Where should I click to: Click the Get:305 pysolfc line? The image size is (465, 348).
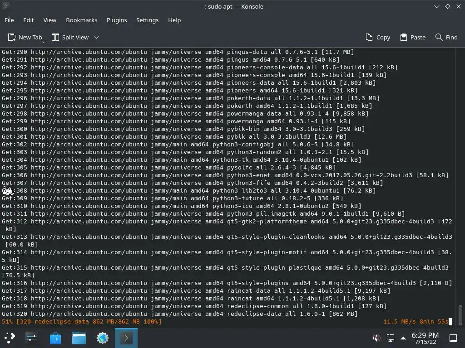[169, 168]
